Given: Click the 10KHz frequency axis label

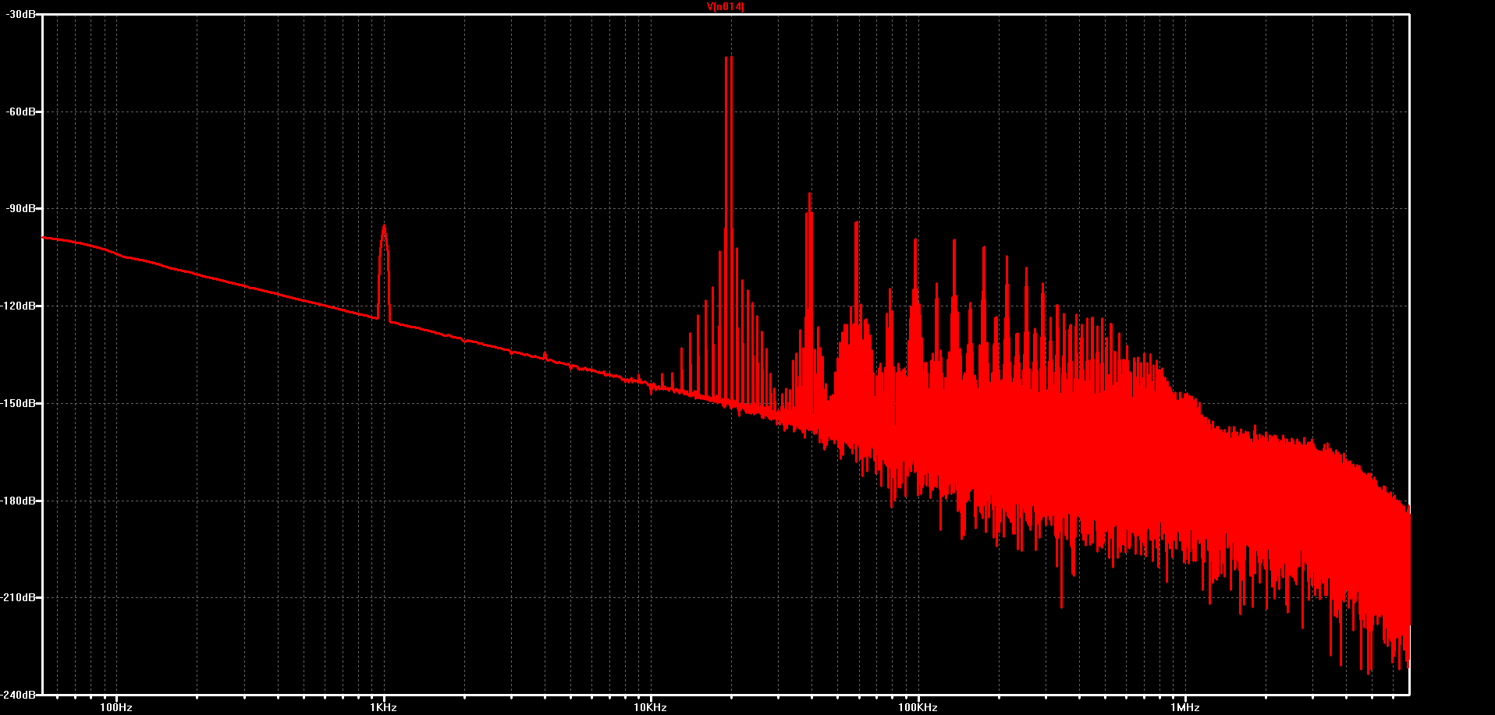Looking at the screenshot, I should [x=650, y=707].
